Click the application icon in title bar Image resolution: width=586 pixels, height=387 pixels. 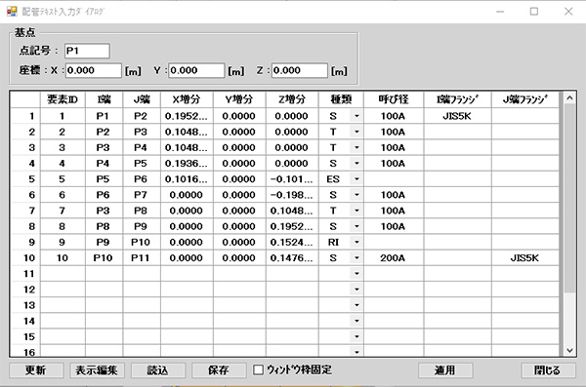click(x=12, y=11)
